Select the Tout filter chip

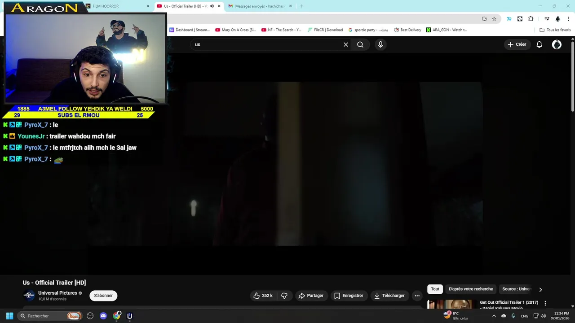(x=435, y=289)
